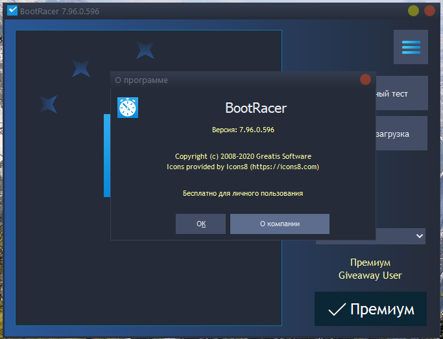Screen dimensions: 443x339
Task: Click the partially hidden загрузка button
Action: 401,134
